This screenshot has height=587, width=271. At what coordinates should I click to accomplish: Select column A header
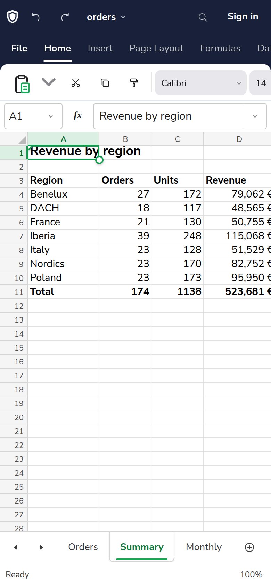63,139
